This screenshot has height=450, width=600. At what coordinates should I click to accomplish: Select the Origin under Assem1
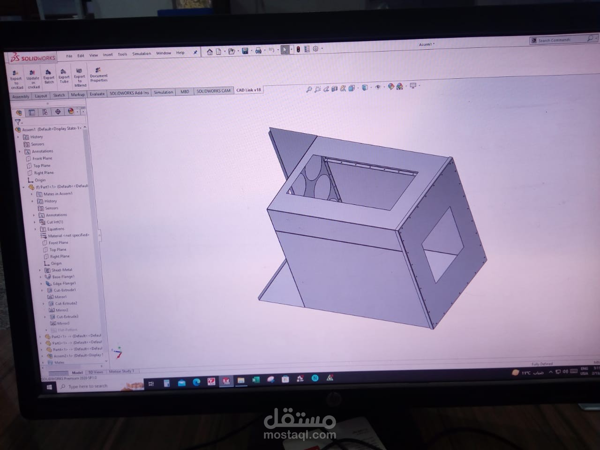tap(37, 180)
